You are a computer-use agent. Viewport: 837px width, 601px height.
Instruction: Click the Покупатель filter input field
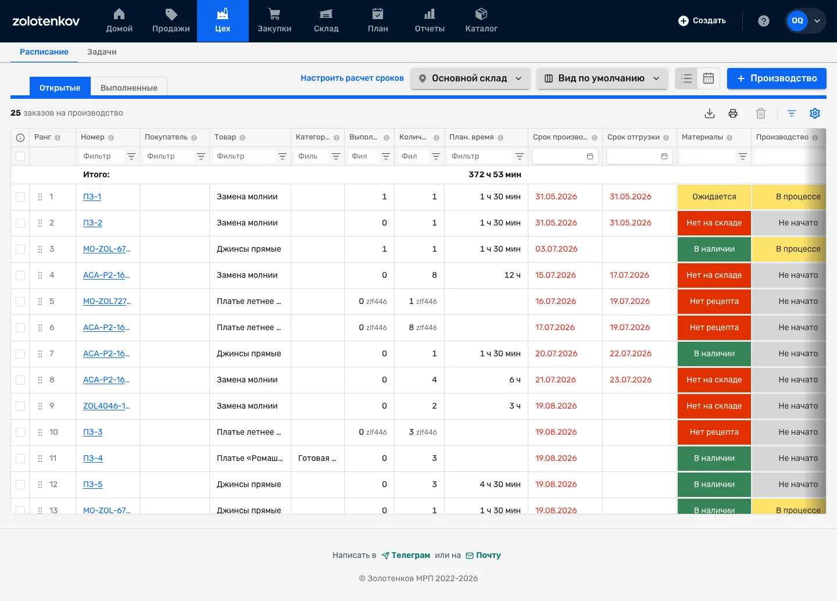169,156
